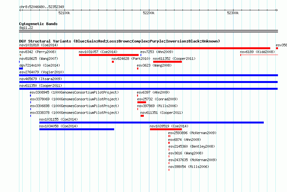287x192 pixels.
Task: Click the left arrow on the ruler
Action: coord(21,10)
